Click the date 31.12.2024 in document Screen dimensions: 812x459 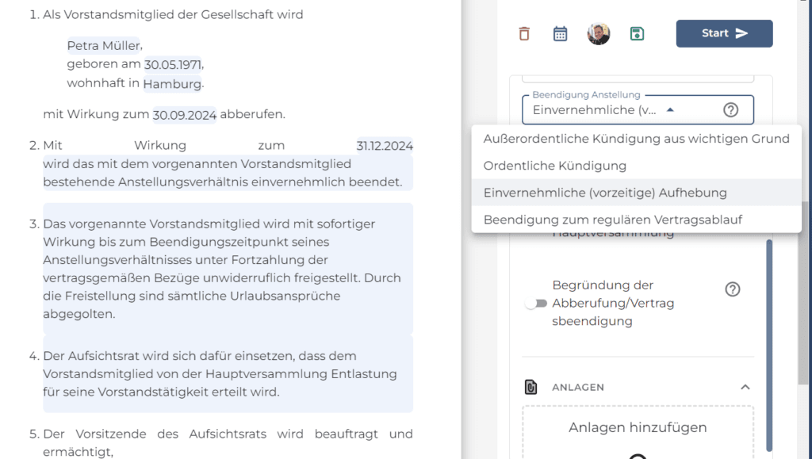click(385, 146)
